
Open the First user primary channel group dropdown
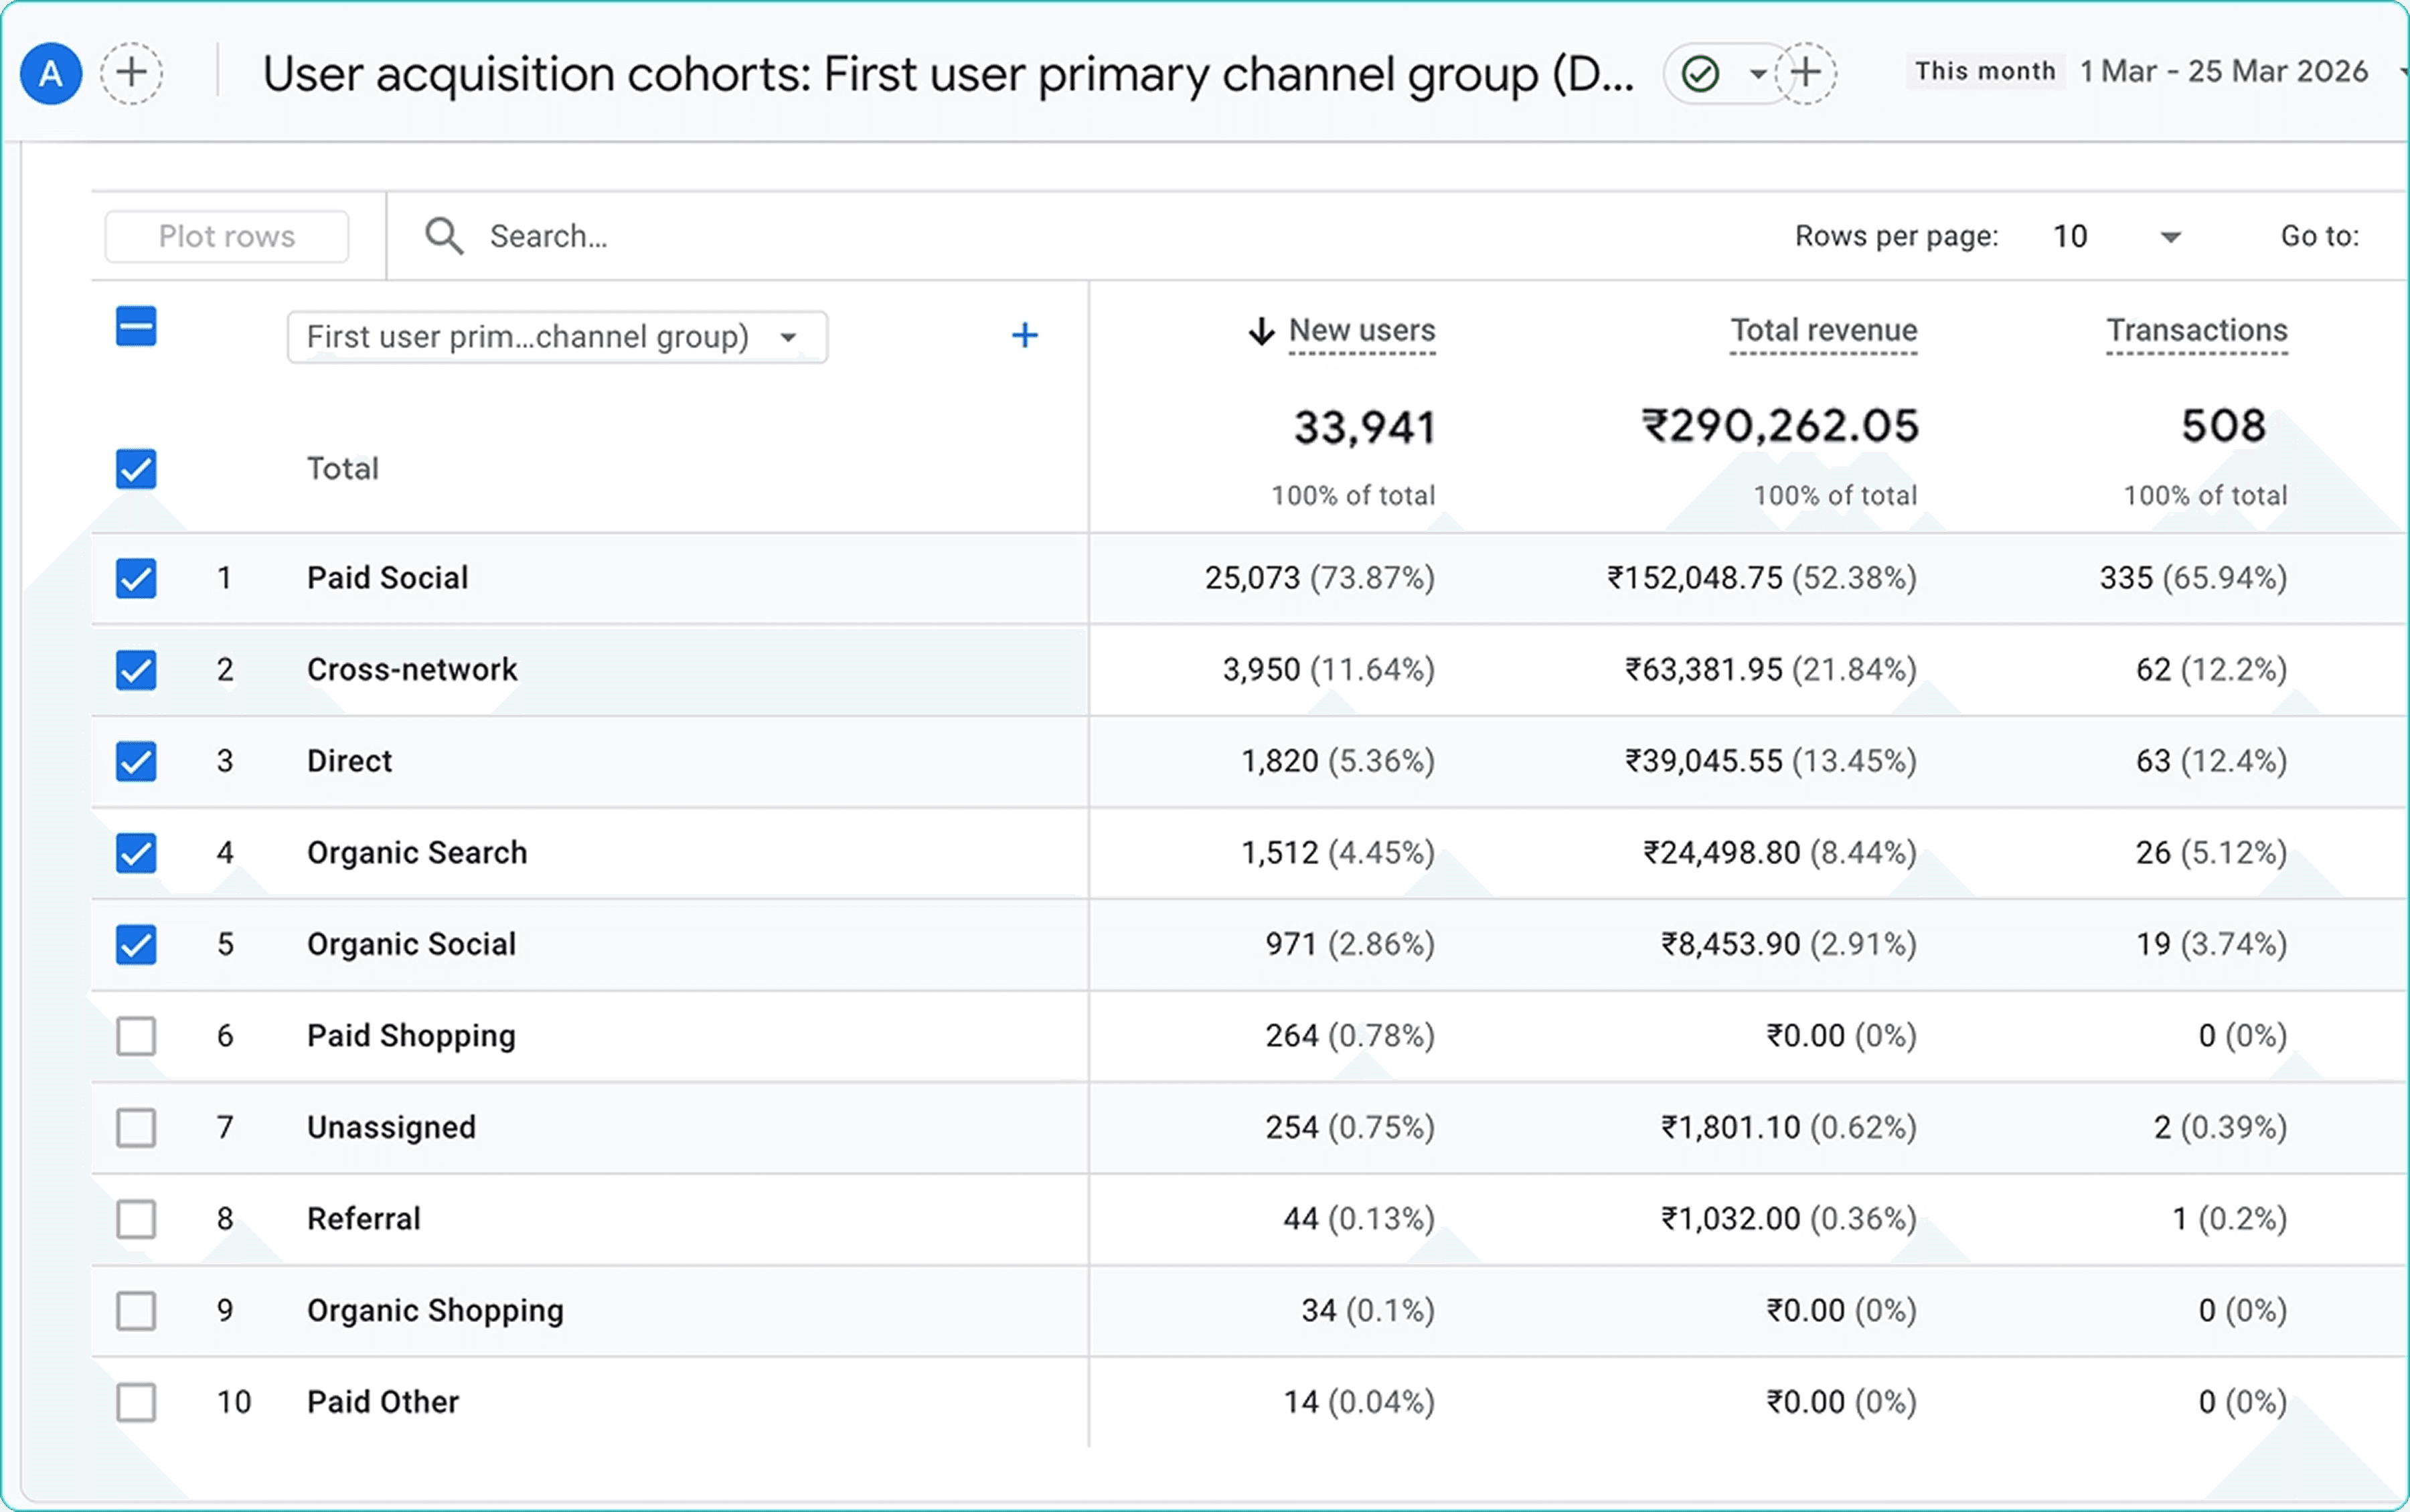coord(556,337)
